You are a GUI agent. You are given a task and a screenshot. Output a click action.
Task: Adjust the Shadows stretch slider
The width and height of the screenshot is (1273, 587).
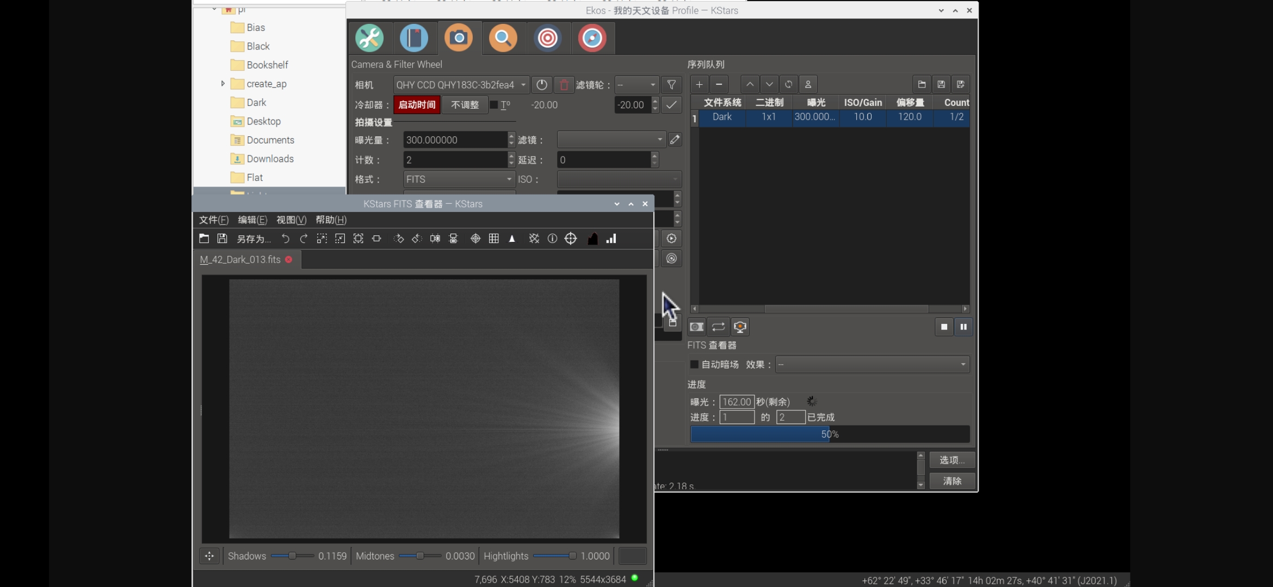coord(292,556)
